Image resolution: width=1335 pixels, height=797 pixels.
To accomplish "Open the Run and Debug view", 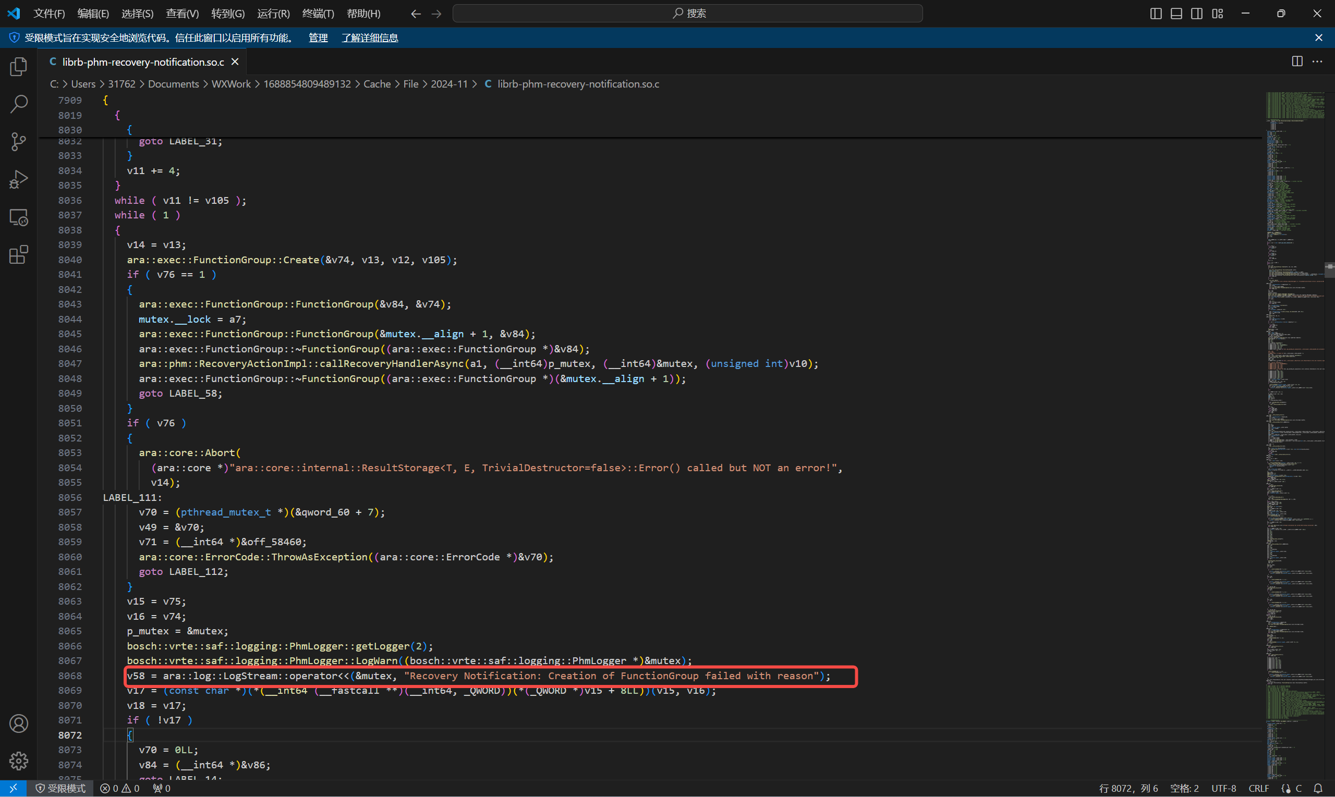I will click(18, 179).
